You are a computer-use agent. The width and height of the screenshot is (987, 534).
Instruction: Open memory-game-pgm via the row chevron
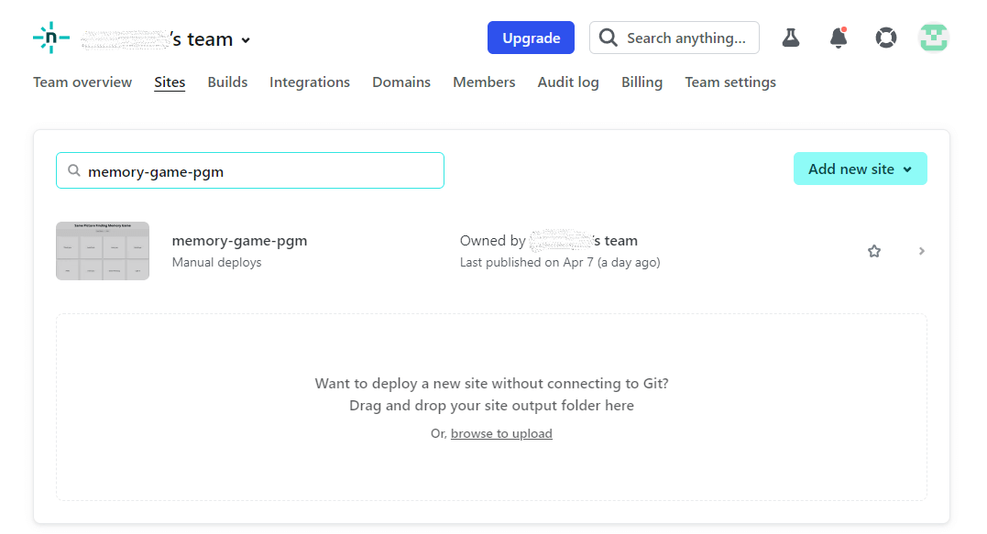coord(921,250)
